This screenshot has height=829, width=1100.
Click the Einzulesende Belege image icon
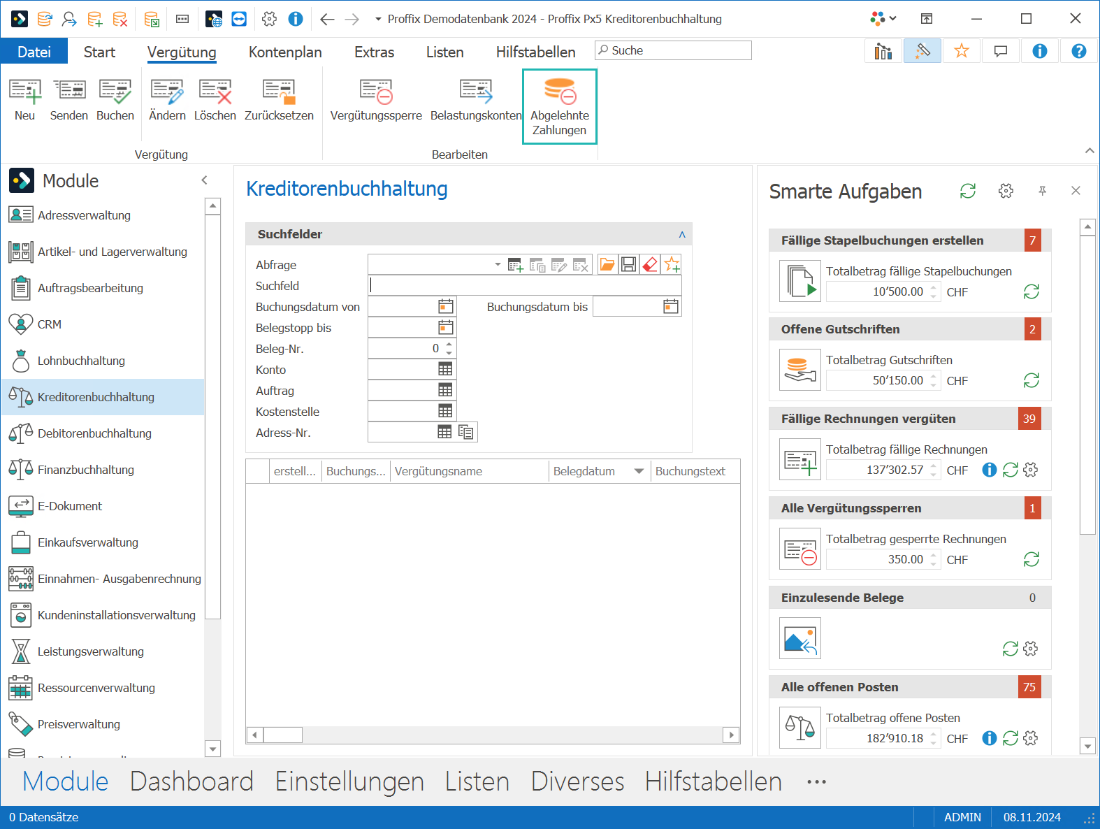[800, 638]
